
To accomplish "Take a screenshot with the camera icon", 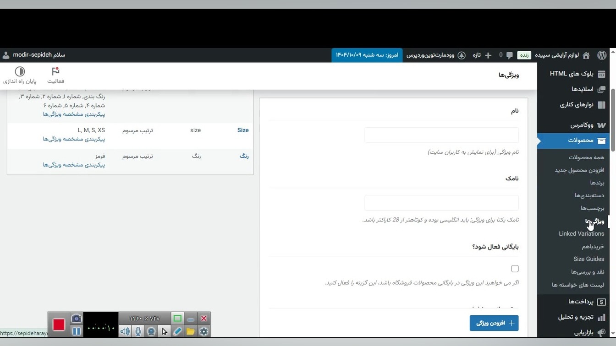I will point(77,319).
